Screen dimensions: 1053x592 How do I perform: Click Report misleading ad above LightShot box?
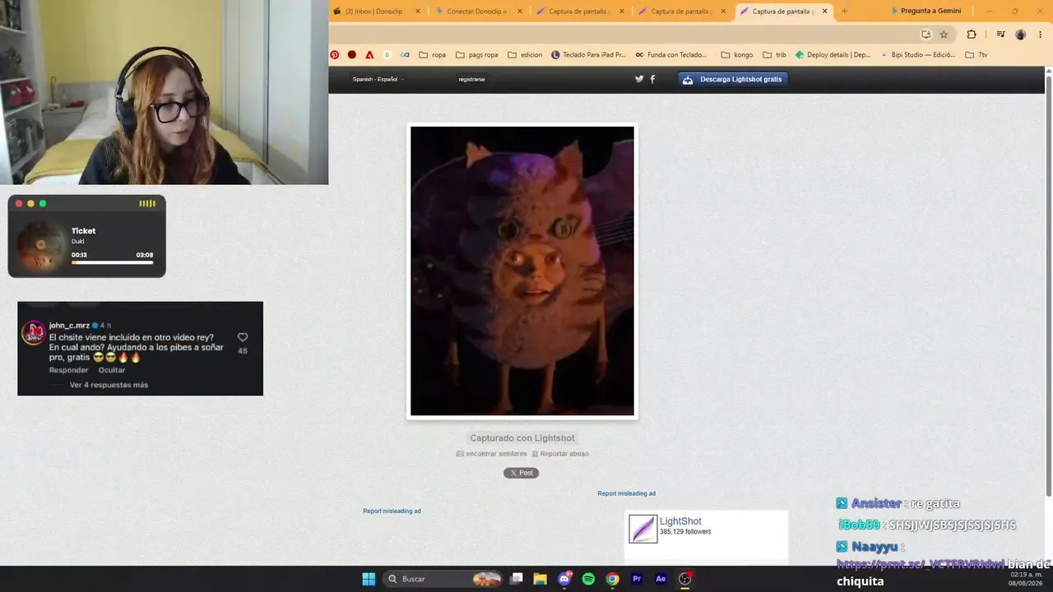627,493
